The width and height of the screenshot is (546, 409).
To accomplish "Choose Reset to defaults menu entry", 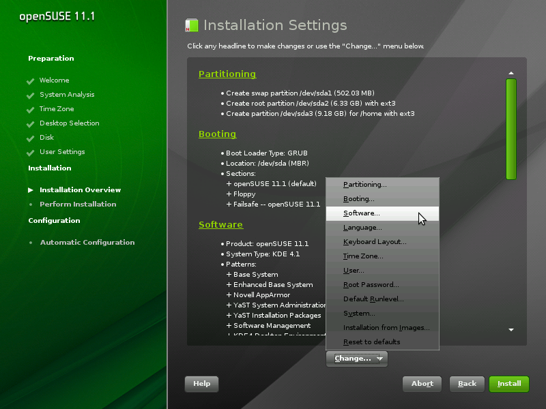I will 382,342.
